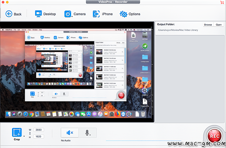
Task: Click Maps in the previewed Dock
Action: [66, 114]
